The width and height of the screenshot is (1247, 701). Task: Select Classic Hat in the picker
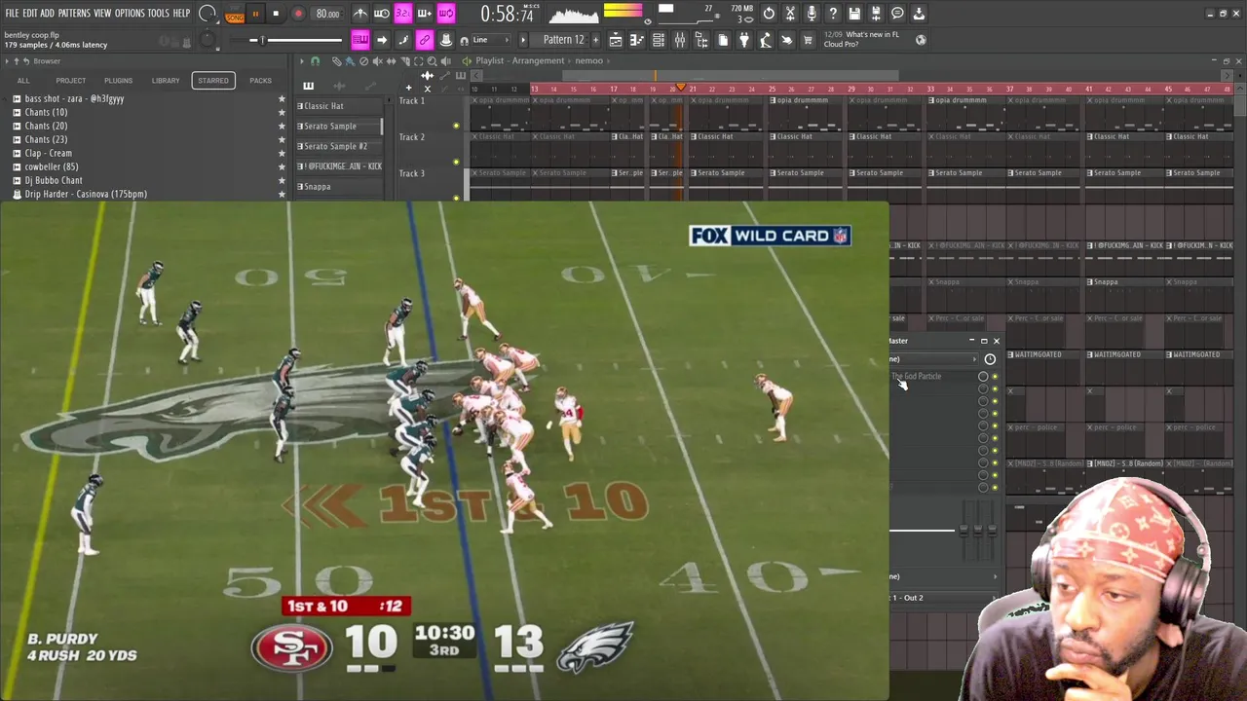pyautogui.click(x=338, y=106)
